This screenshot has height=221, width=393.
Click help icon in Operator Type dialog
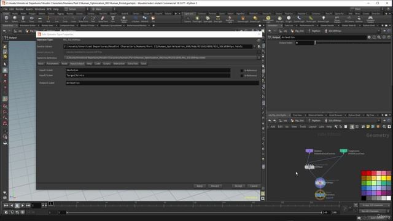click(259, 40)
